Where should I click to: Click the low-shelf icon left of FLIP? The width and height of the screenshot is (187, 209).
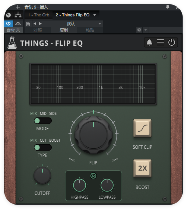click(72, 160)
